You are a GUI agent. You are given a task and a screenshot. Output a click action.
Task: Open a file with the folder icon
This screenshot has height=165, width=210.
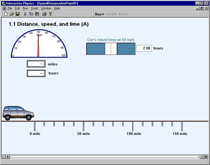click(x=12, y=14)
